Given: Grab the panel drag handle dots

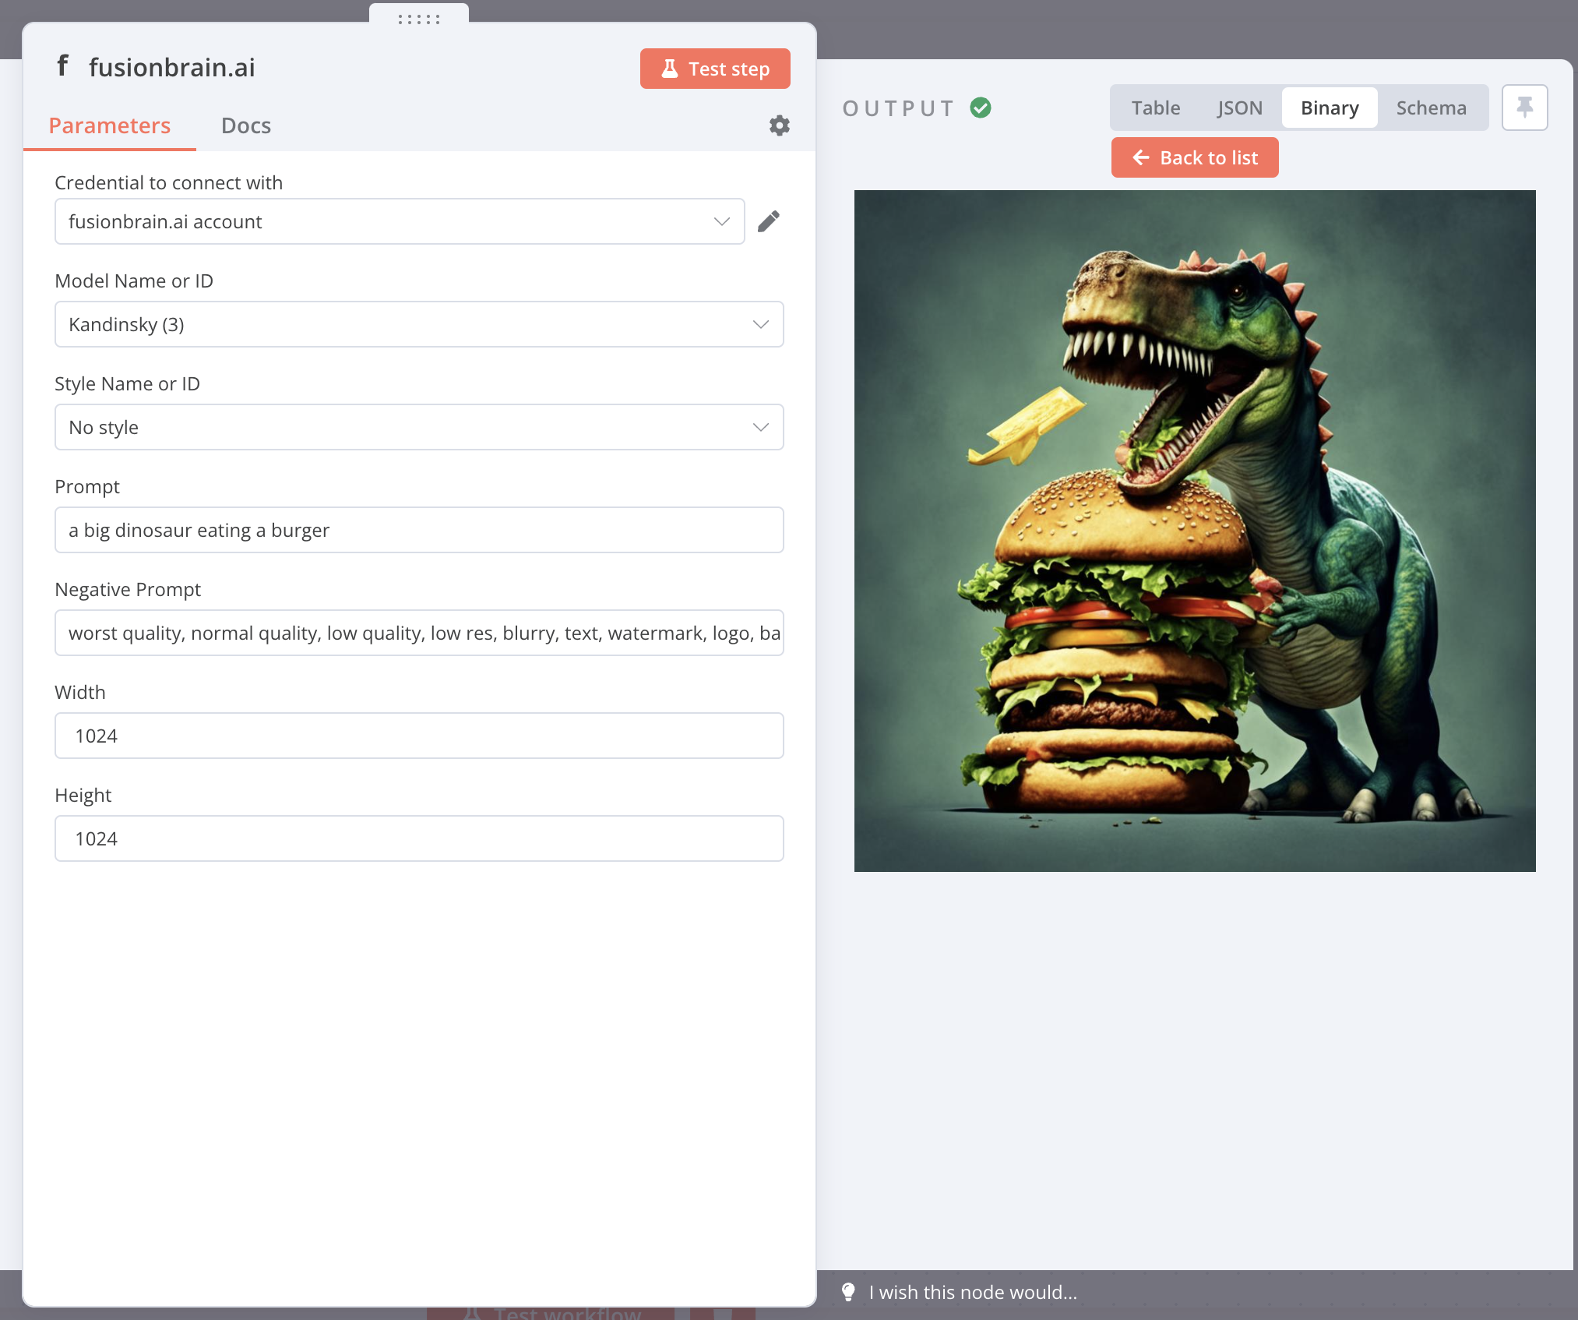Looking at the screenshot, I should 419,19.
